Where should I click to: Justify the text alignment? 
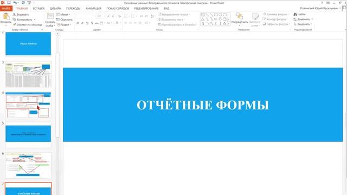(x=140, y=23)
